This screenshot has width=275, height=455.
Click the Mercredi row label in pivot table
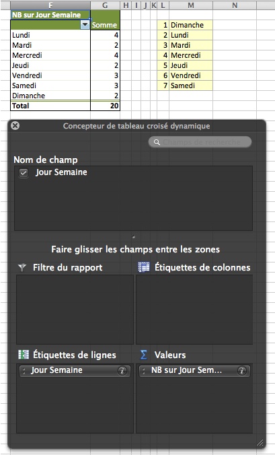pos(27,55)
